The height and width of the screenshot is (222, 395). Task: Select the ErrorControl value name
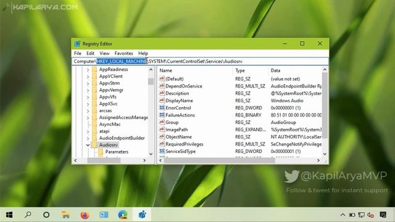[178, 108]
